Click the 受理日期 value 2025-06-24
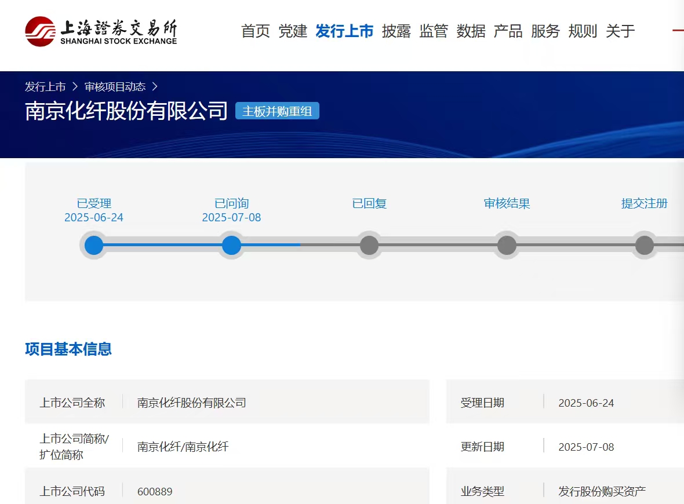This screenshot has width=684, height=504. (586, 403)
